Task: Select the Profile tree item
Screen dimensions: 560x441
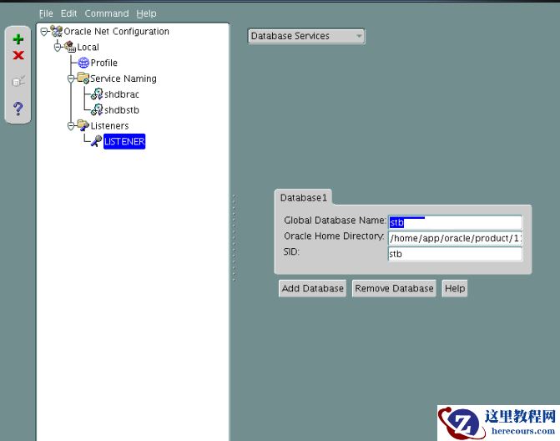Action: 104,63
